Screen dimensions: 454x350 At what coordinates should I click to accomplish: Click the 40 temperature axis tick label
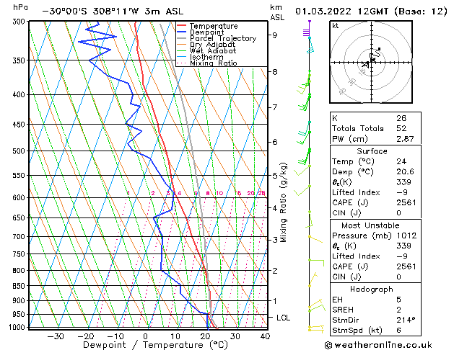pyautogui.click(x=265, y=336)
